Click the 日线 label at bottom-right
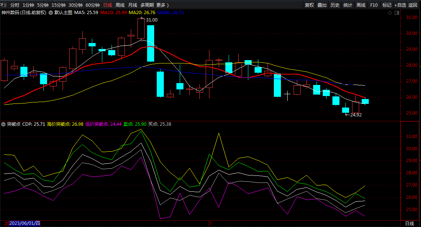This screenshot has height=227, width=421. point(410,224)
